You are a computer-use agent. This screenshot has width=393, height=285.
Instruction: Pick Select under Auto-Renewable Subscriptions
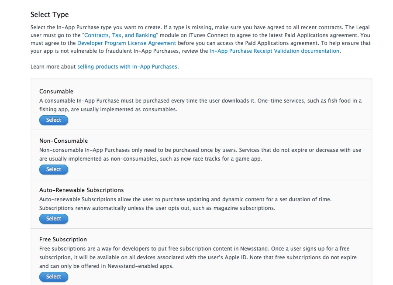tap(54, 219)
